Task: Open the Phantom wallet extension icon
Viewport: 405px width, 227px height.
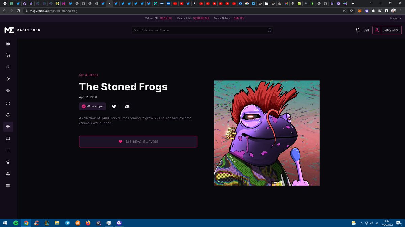Action: (366, 11)
